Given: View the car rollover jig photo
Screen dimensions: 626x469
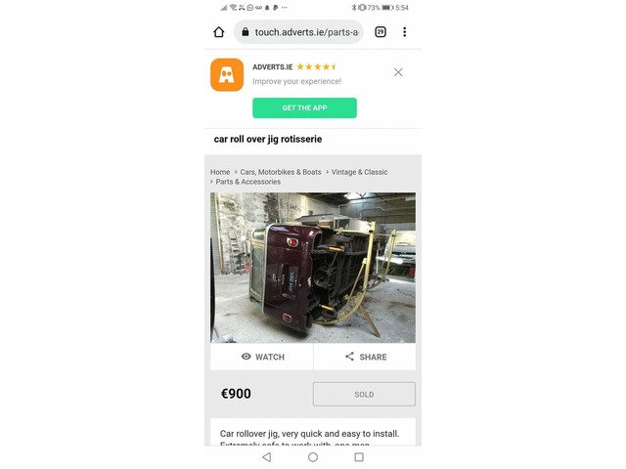Looking at the screenshot, I should (x=313, y=268).
